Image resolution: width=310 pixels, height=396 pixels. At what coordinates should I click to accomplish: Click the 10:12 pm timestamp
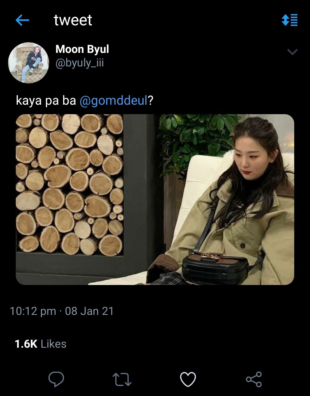coord(33,311)
